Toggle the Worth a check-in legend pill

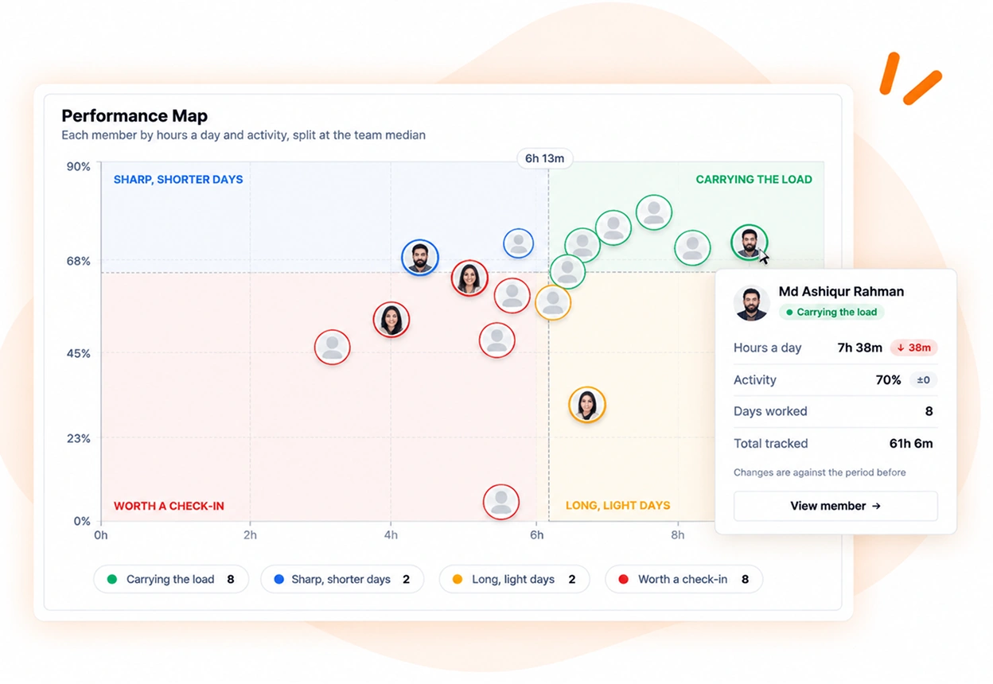point(683,579)
